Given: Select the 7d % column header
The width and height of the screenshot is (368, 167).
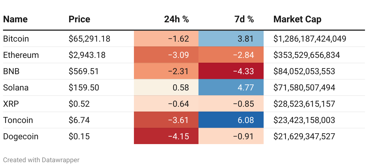Looking at the screenshot, I should point(244,19).
